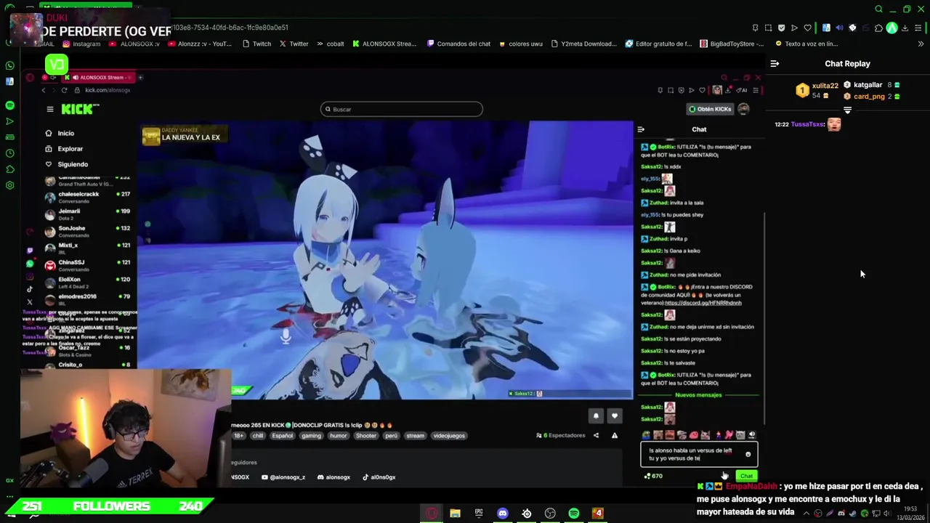Open File Explorer from the taskbar
The image size is (930, 523).
click(455, 514)
